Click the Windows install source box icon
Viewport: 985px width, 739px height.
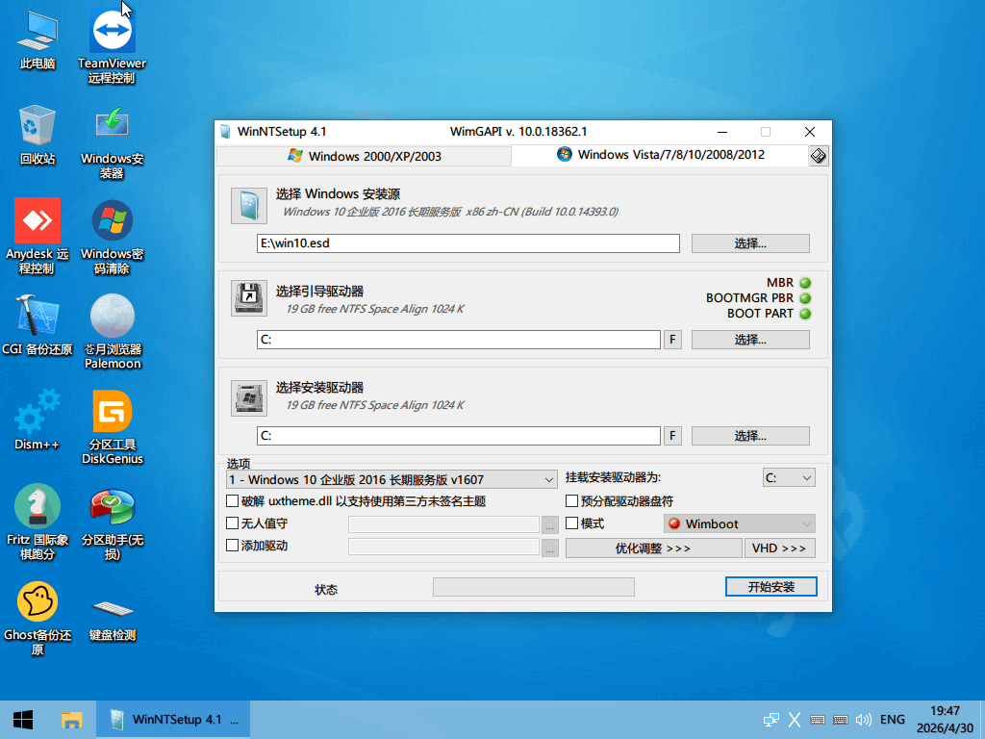[x=249, y=206]
